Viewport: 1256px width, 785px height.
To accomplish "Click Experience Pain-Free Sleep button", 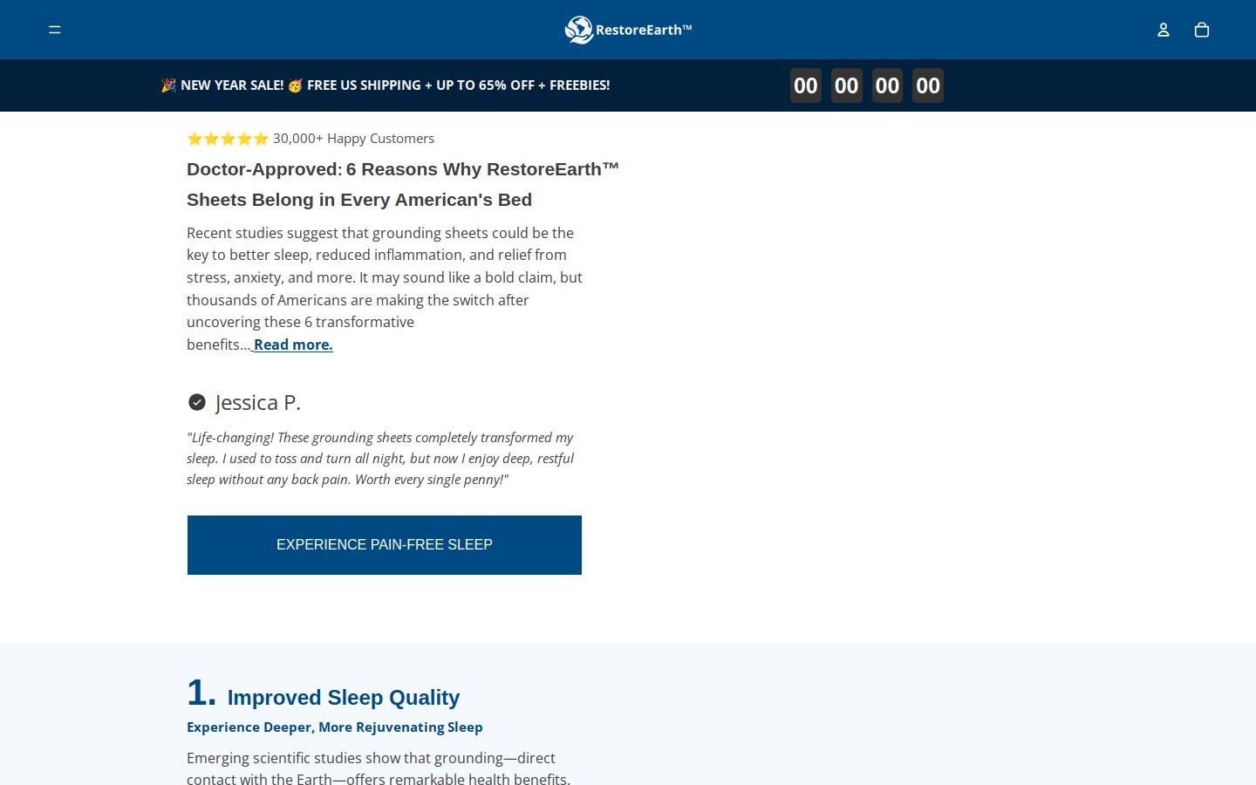I will coord(385,545).
